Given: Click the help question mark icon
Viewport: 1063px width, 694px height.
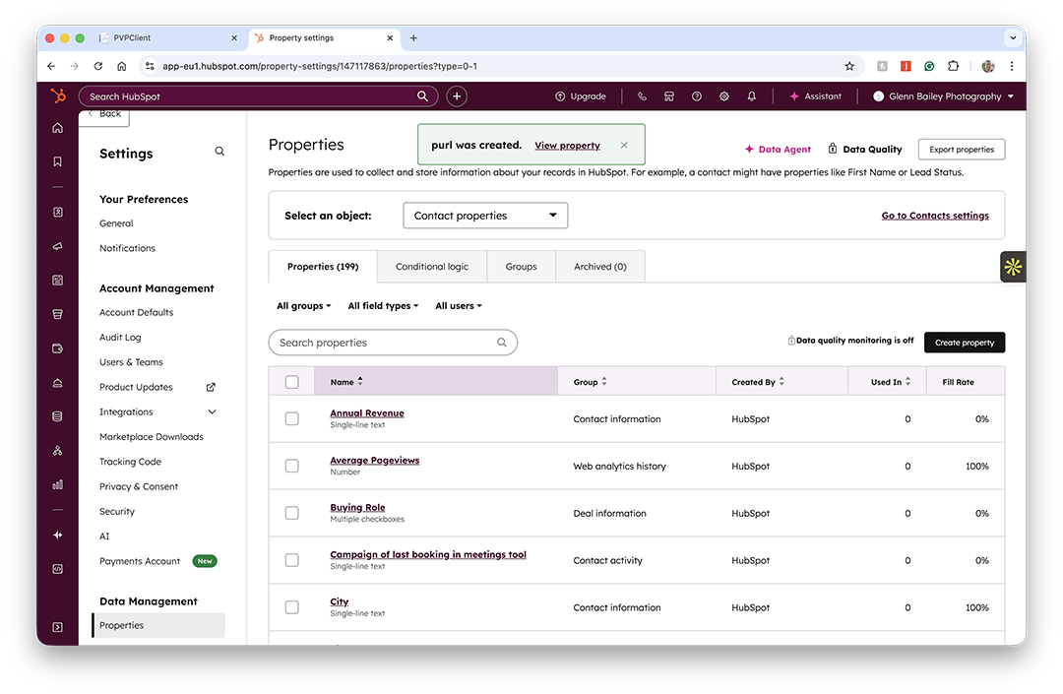Looking at the screenshot, I should point(697,96).
